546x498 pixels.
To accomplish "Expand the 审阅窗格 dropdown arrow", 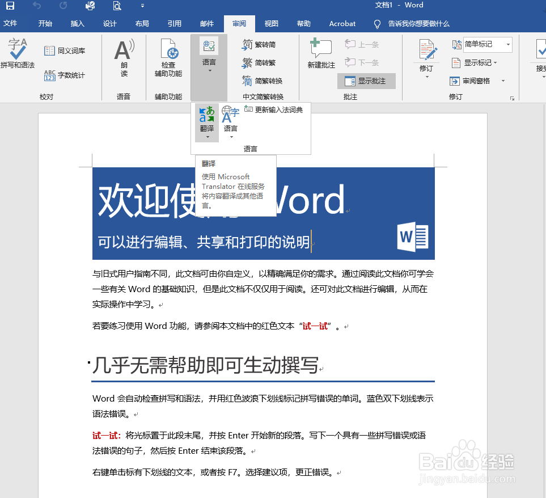I will (503, 81).
